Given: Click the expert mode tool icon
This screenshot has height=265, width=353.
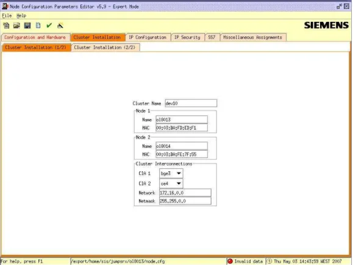Looking at the screenshot, I should click(x=60, y=26).
